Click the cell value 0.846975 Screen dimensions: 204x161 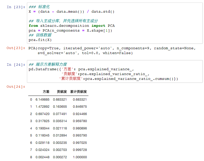tap(80, 107)
